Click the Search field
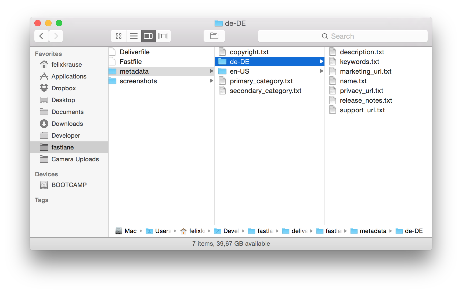The height and width of the screenshot is (293, 462). pos(342,36)
